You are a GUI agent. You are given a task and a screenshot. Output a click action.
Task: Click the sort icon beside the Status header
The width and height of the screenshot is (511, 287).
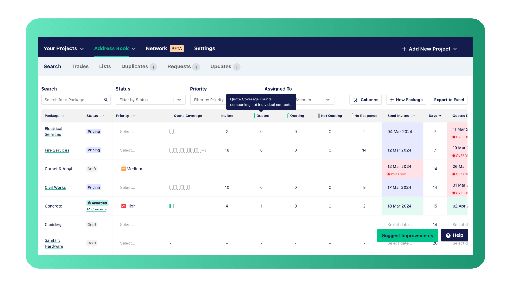point(102,116)
